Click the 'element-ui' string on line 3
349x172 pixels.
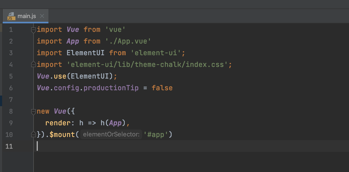(156, 53)
